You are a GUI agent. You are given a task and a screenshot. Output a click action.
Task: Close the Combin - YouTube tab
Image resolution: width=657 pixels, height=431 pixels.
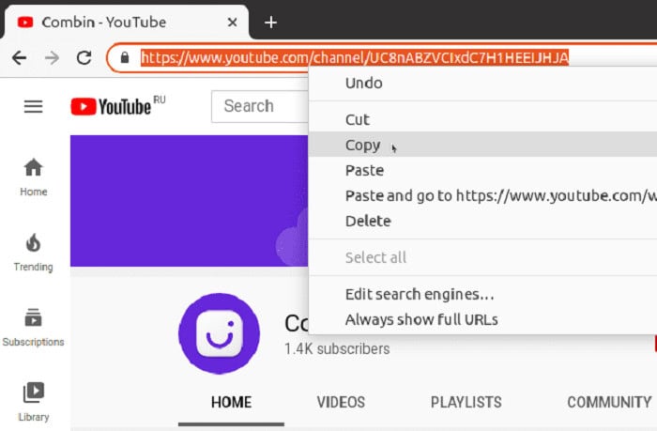(x=232, y=23)
